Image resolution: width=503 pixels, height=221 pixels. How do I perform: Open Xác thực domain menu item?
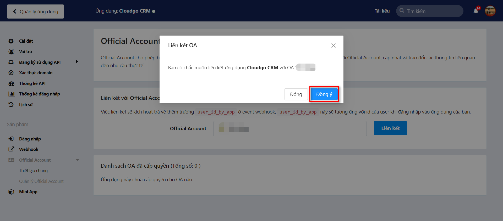(36, 73)
